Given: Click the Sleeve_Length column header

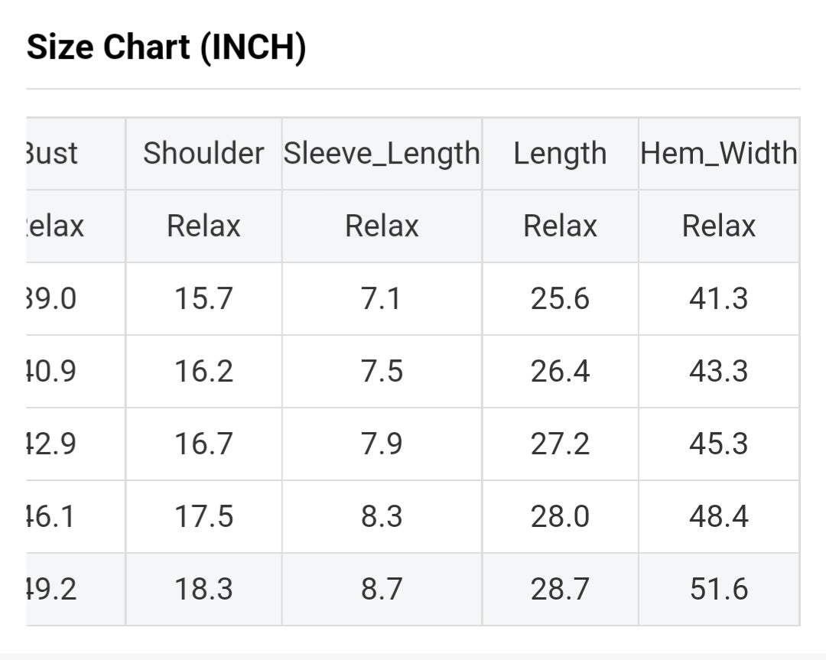Looking at the screenshot, I should (x=382, y=154).
